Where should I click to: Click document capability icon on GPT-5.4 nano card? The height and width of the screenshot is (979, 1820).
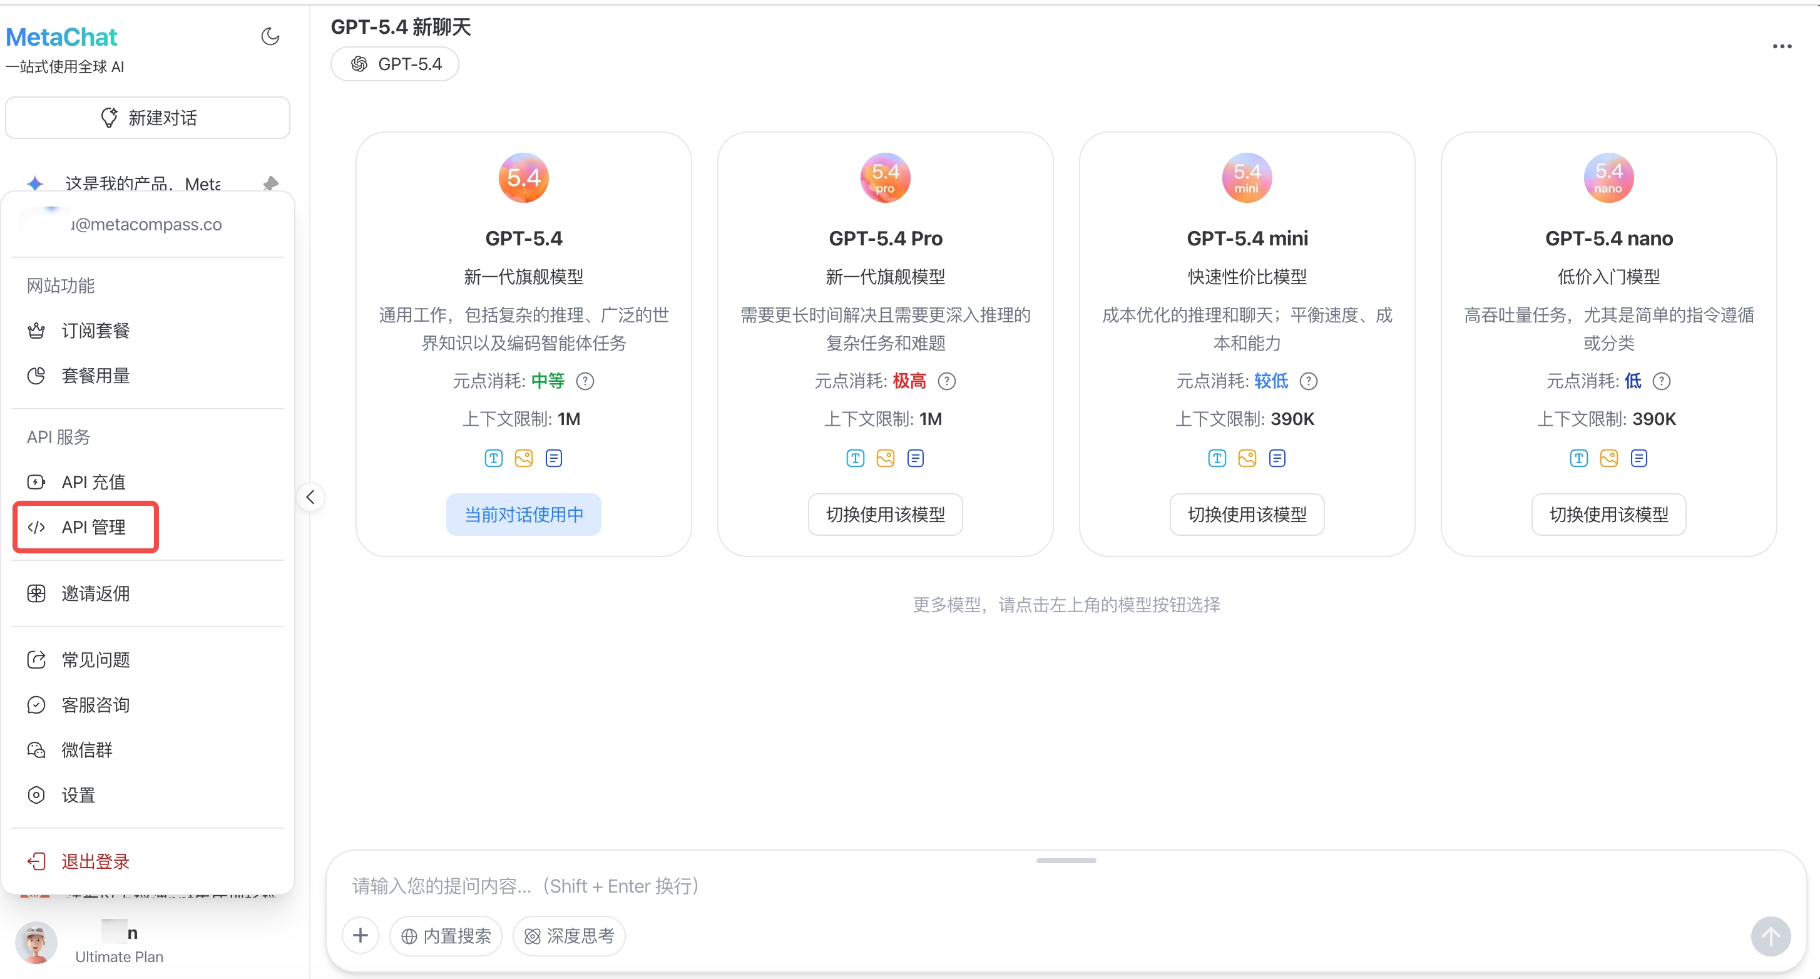pos(1639,459)
